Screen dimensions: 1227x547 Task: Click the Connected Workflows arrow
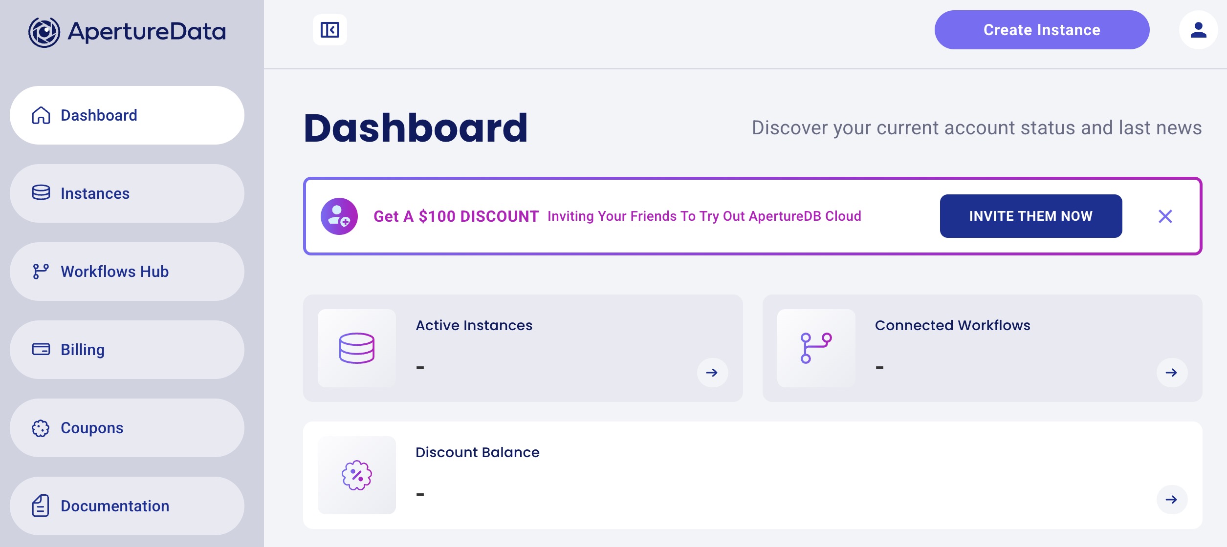tap(1172, 373)
